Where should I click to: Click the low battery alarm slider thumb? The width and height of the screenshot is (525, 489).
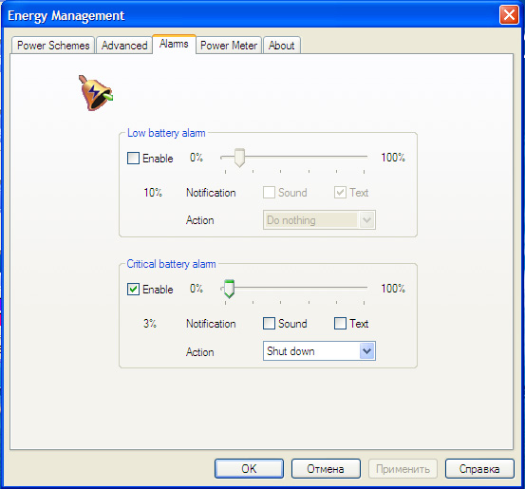[x=239, y=158]
